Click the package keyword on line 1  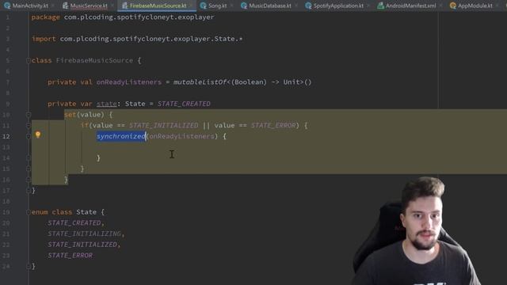46,17
